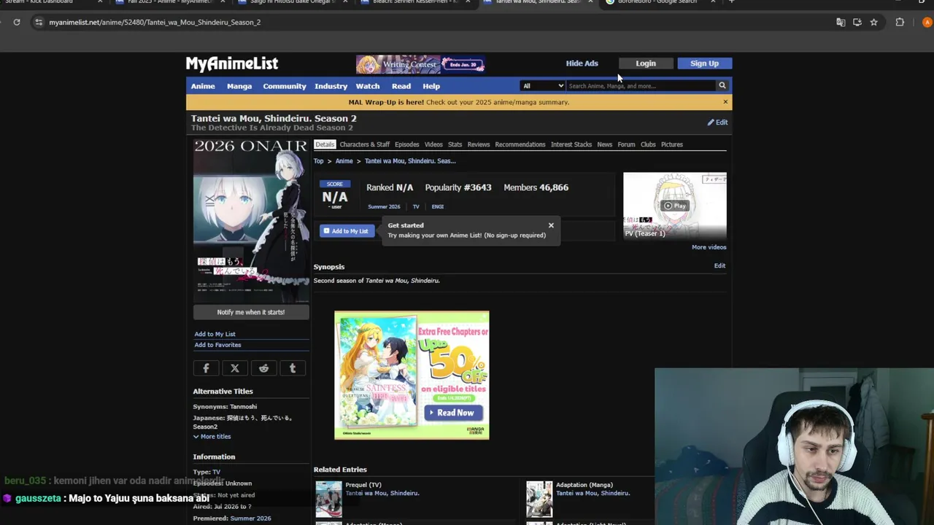Open the Read menu

point(401,86)
